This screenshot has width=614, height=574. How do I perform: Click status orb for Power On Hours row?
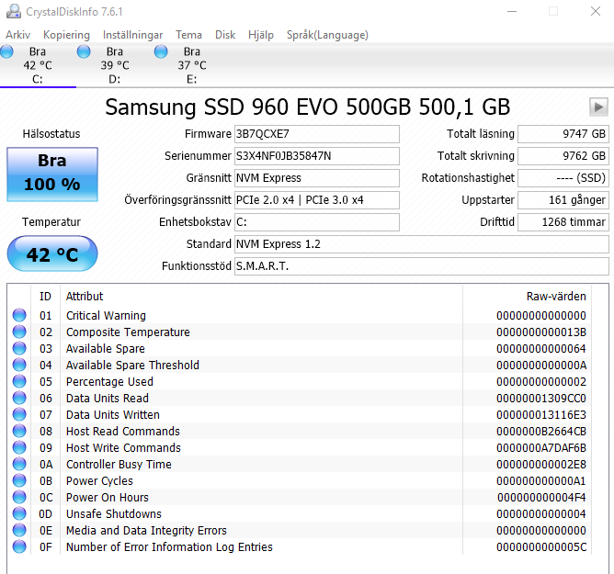coord(19,497)
